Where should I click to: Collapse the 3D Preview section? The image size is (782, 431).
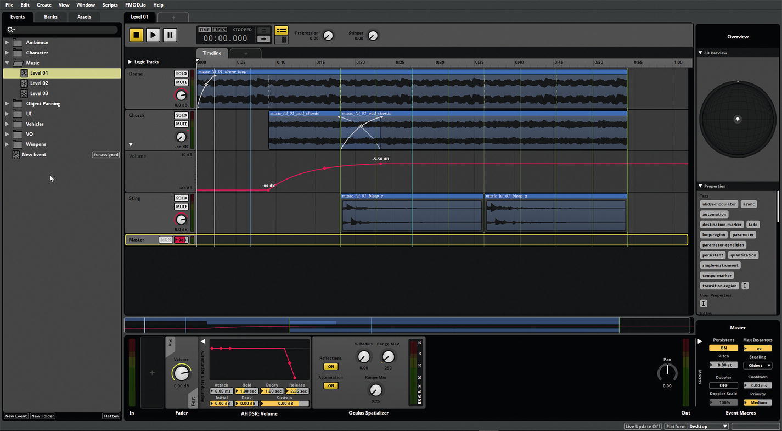tap(701, 53)
